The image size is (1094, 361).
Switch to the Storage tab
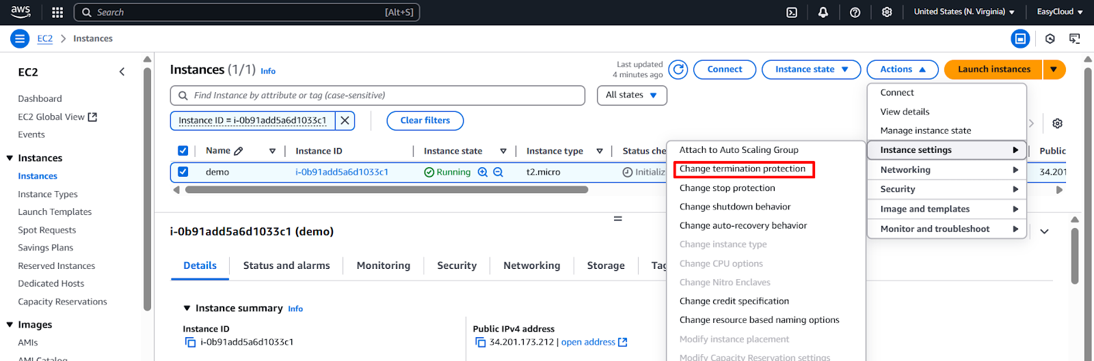click(606, 266)
